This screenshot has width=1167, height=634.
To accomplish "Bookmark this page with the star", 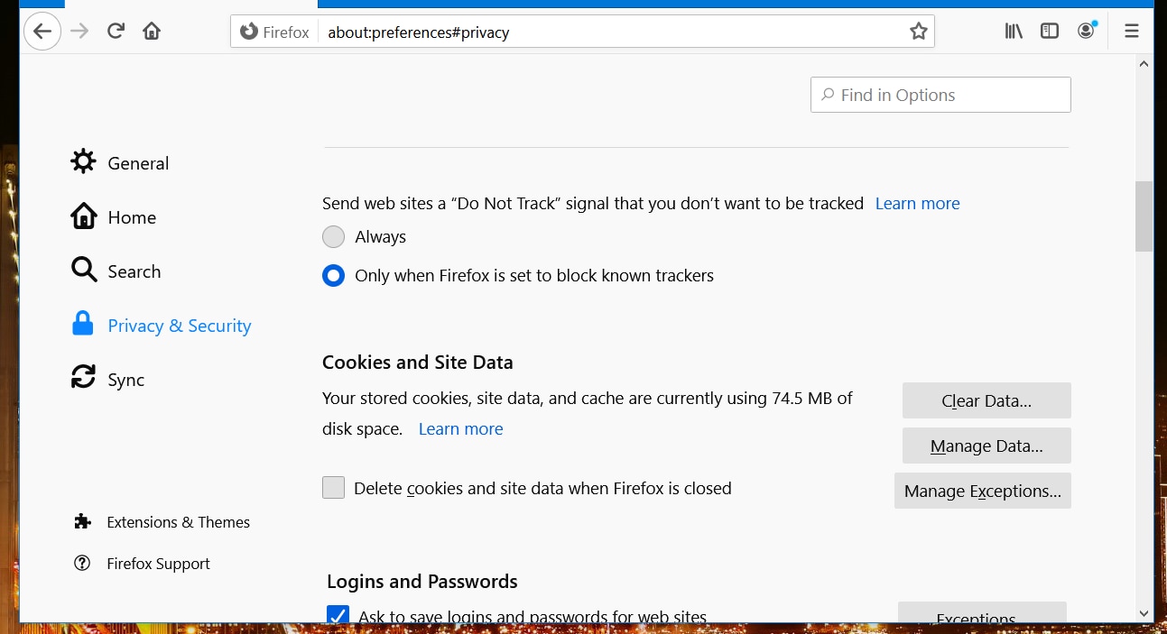I will (x=918, y=32).
